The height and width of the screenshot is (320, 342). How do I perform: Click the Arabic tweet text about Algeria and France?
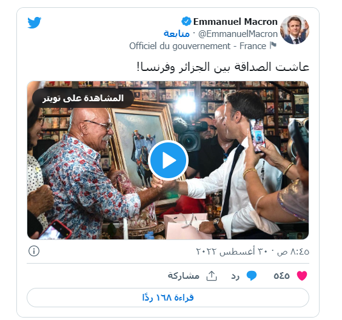223,67
